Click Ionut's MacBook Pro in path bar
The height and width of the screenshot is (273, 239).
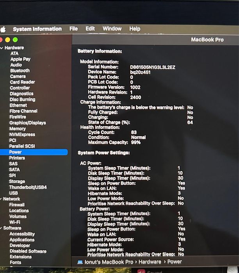[x=109, y=262]
